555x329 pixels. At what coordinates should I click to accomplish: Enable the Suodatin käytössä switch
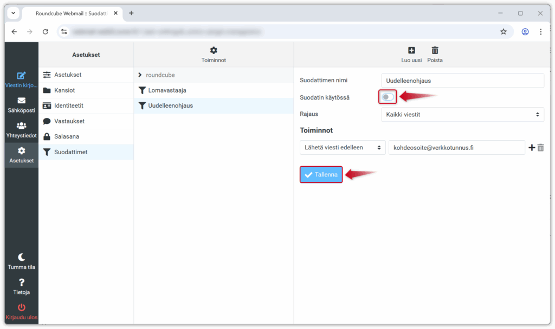[388, 97]
